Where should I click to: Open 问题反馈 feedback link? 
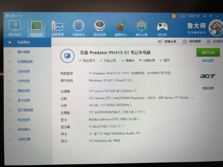coord(194,16)
